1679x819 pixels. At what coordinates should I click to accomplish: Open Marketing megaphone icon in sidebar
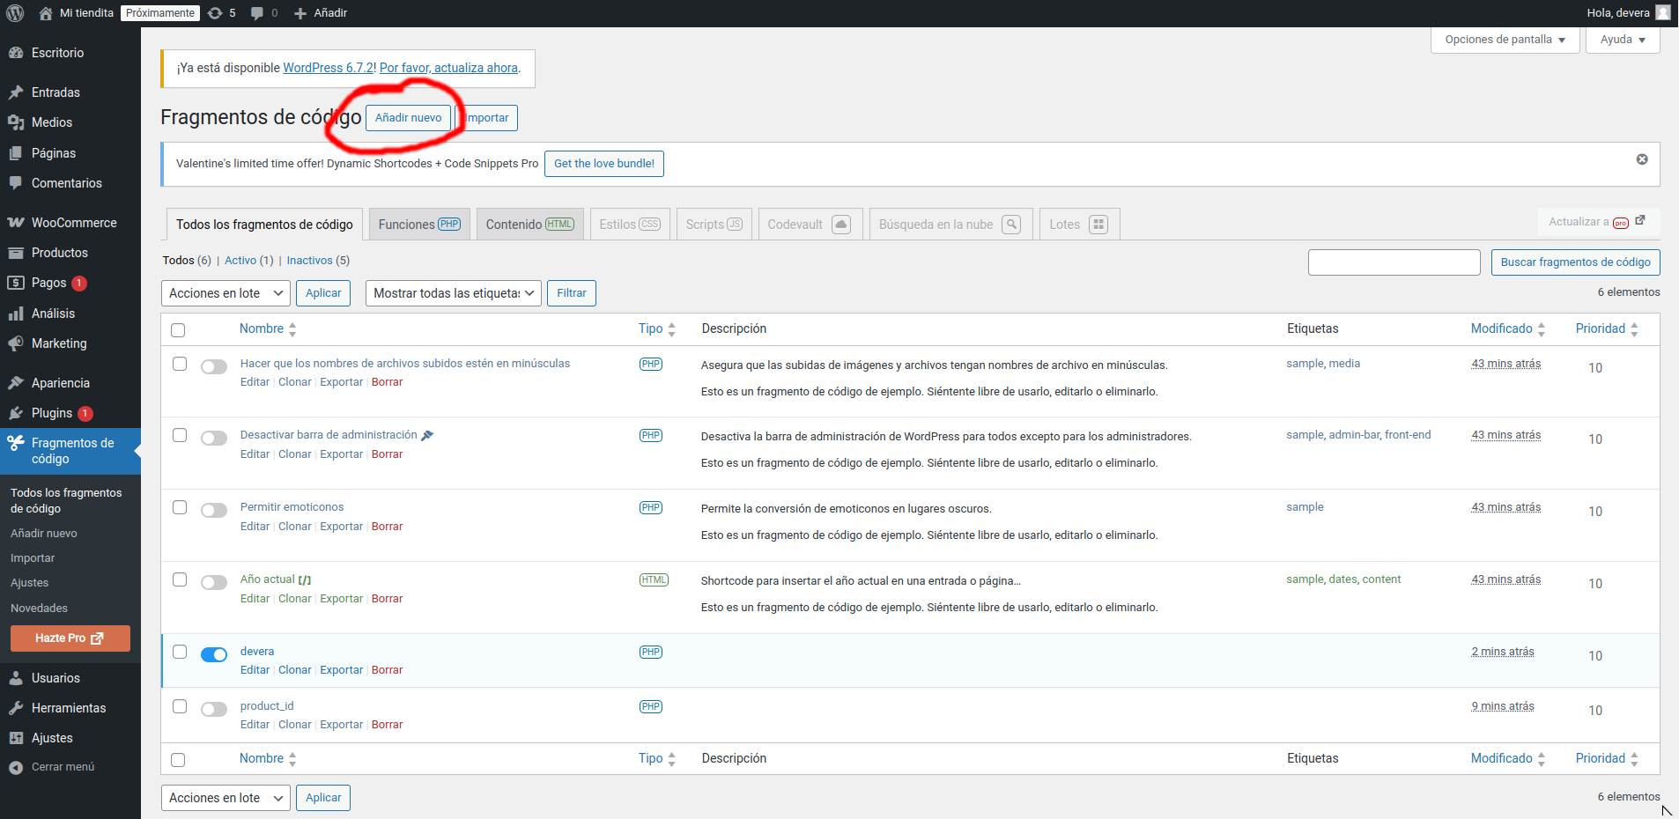pos(16,343)
